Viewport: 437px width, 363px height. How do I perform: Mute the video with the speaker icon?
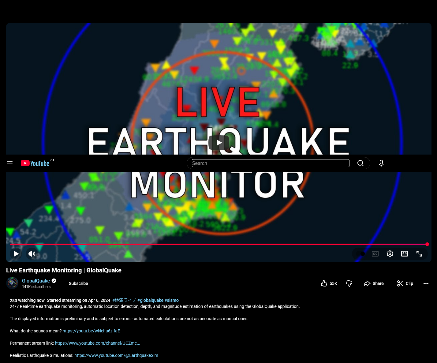pos(32,254)
